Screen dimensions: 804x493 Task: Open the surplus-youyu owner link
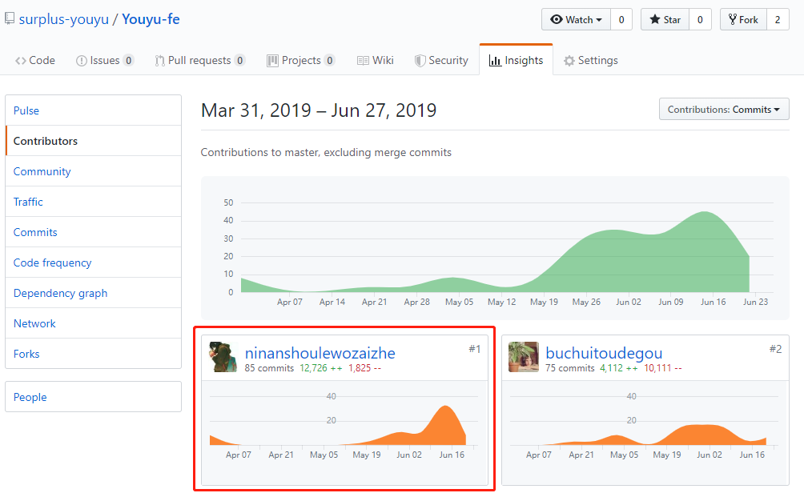click(63, 19)
